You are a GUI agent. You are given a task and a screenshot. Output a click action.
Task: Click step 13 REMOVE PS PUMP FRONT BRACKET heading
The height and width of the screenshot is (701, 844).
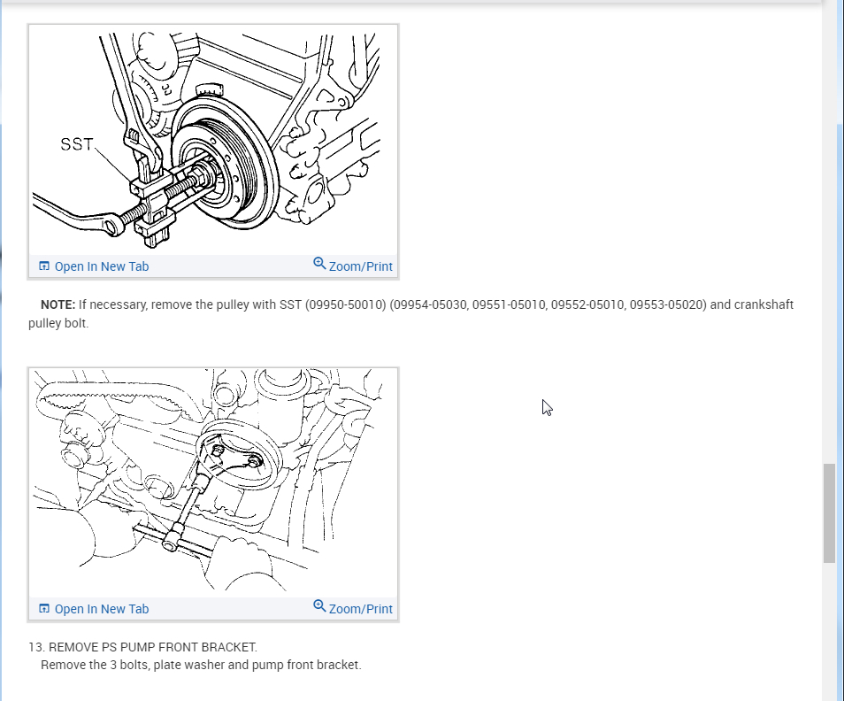click(x=142, y=647)
